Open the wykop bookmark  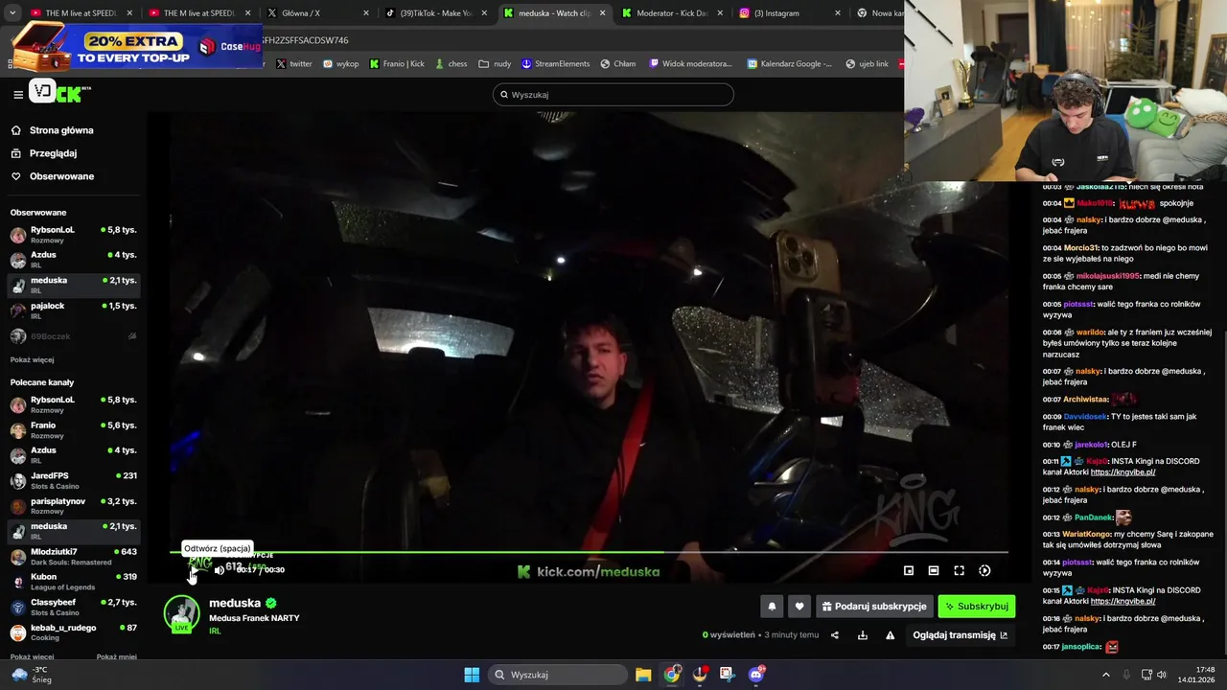(340, 63)
